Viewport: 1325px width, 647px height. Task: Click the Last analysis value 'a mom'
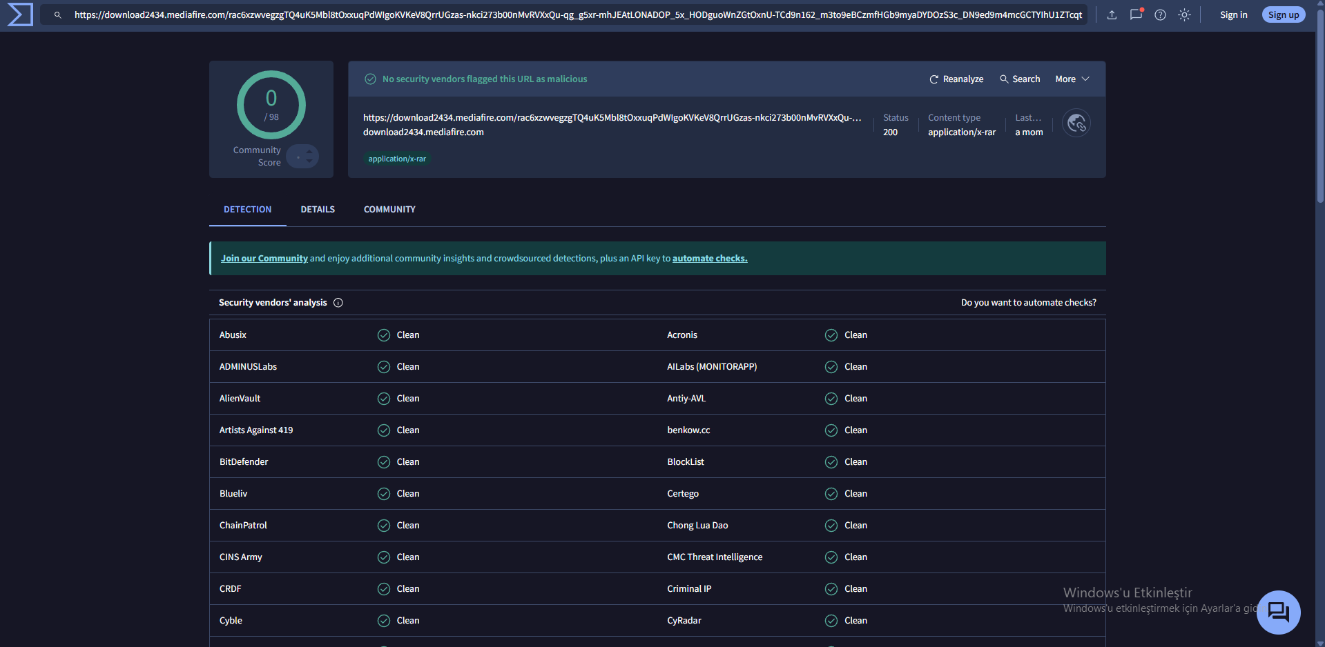pyautogui.click(x=1029, y=132)
